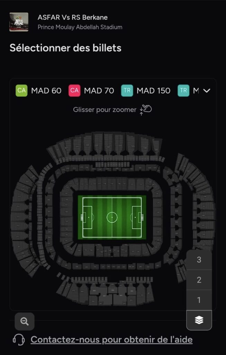Tap the last partially visible TR badge
The width and height of the screenshot is (226, 355).
[x=183, y=90]
